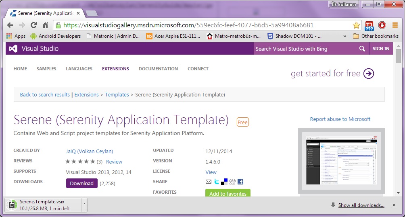Share the page via the Delicious icon

(224, 182)
